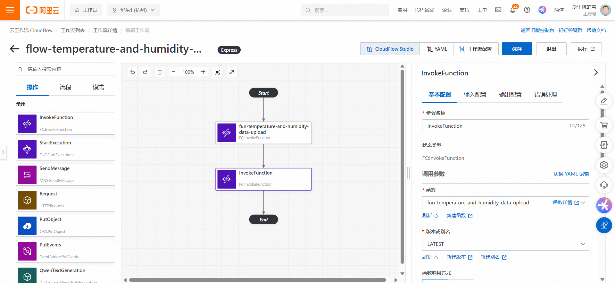Collapse the InvokeFunction config panel arrow
615x283 pixels.
tap(596, 73)
